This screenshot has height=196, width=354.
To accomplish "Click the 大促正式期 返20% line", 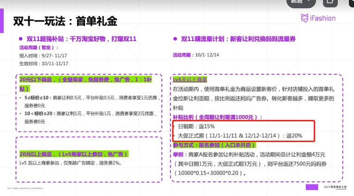I will [x=240, y=136].
